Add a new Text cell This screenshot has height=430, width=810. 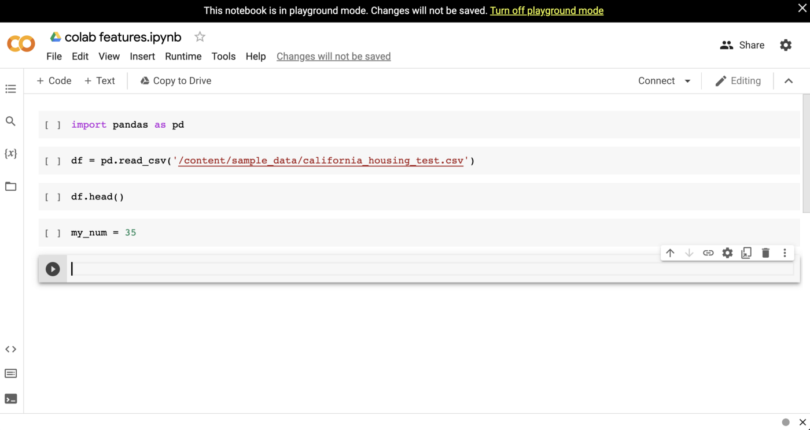(100, 81)
